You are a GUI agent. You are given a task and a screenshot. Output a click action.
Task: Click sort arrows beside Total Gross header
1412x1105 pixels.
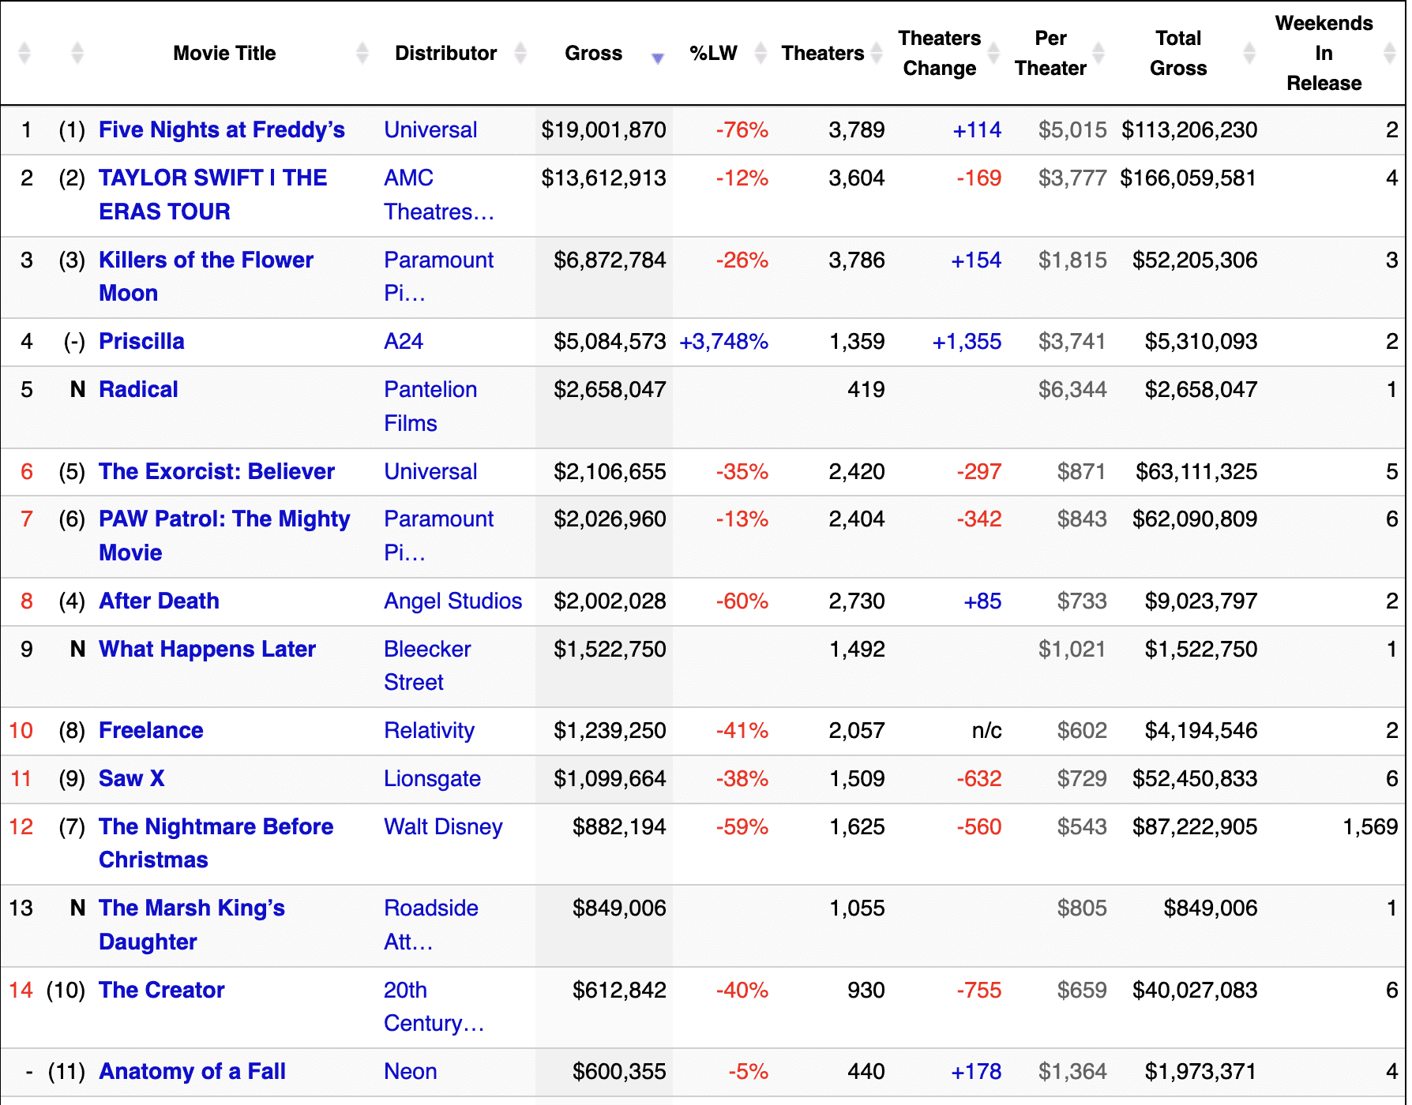[x=1249, y=53]
